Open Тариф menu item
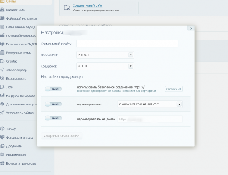Image resolution: width=228 pixels, height=175 pixels. tap(11, 129)
